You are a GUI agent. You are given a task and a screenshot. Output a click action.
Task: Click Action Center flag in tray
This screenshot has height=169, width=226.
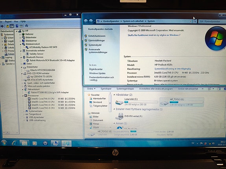click(x=201, y=143)
